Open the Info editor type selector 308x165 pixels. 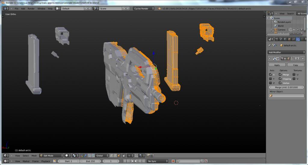(x=6, y=9)
